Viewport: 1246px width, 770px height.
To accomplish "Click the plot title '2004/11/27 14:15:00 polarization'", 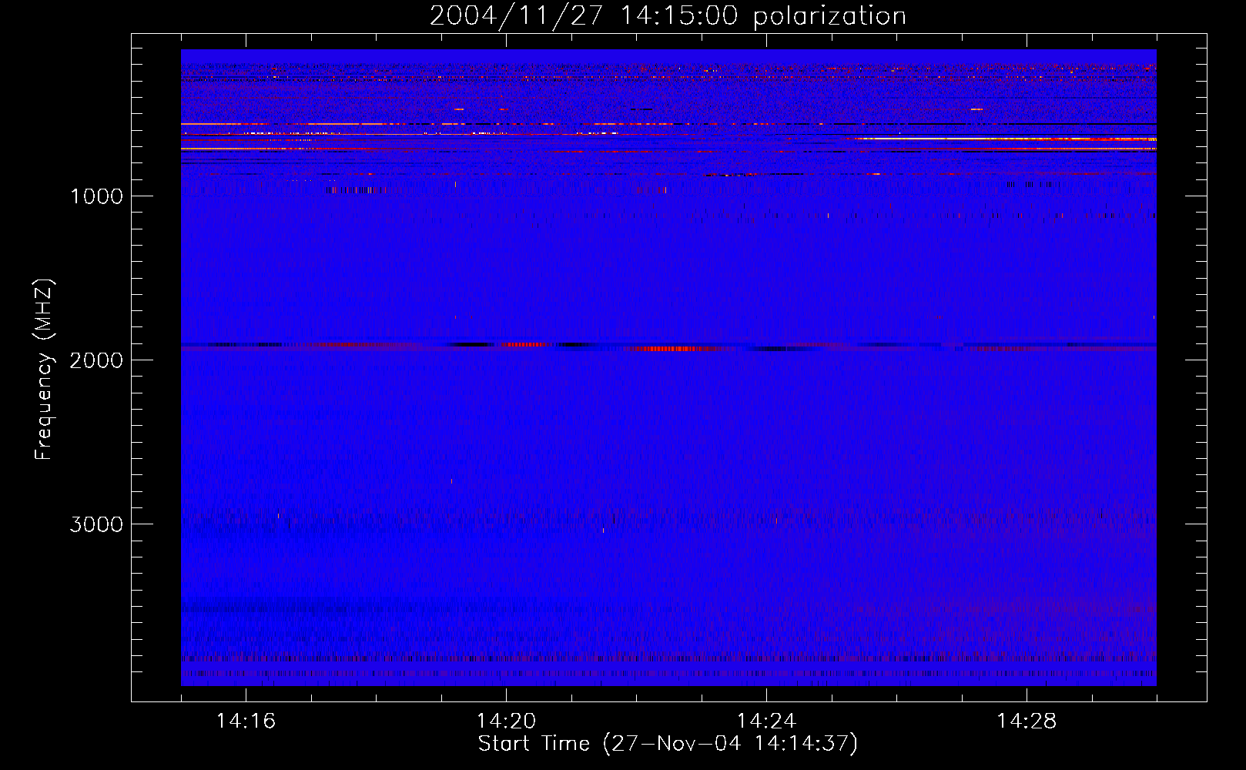I will [668, 16].
